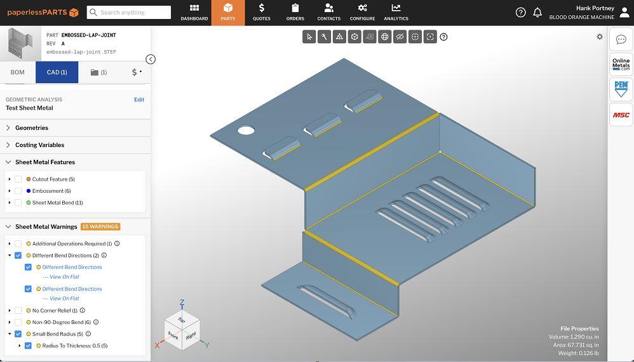Image resolution: width=634 pixels, height=362 pixels.
Task: Activate the caliper measure tool
Action: (324, 37)
